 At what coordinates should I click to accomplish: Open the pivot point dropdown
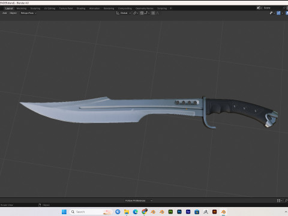click(136, 13)
